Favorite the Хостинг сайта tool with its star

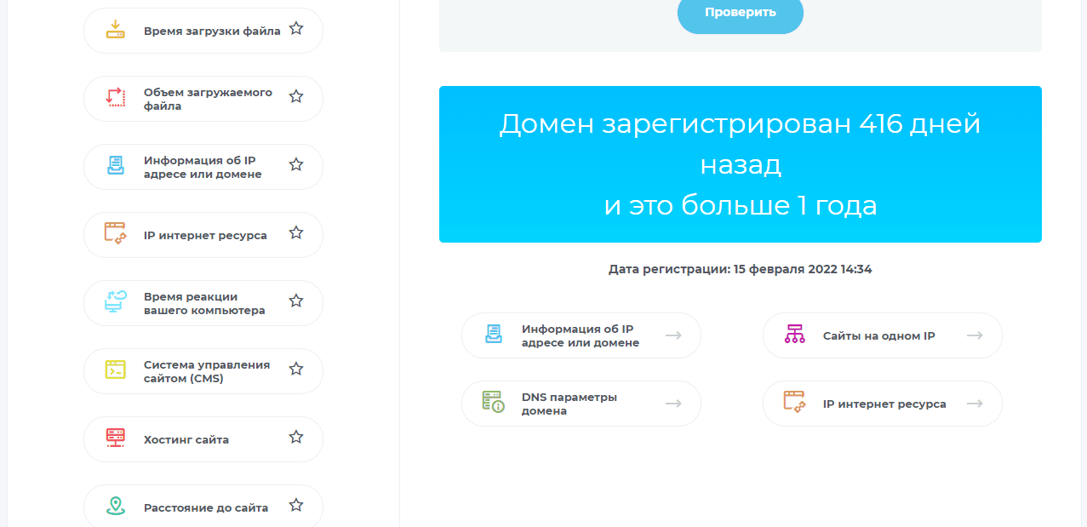click(296, 436)
